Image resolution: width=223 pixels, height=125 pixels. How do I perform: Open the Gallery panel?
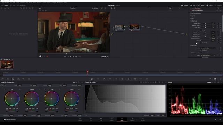pos(5,5)
